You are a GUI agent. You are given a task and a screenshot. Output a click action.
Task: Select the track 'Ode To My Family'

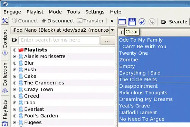[141, 40]
